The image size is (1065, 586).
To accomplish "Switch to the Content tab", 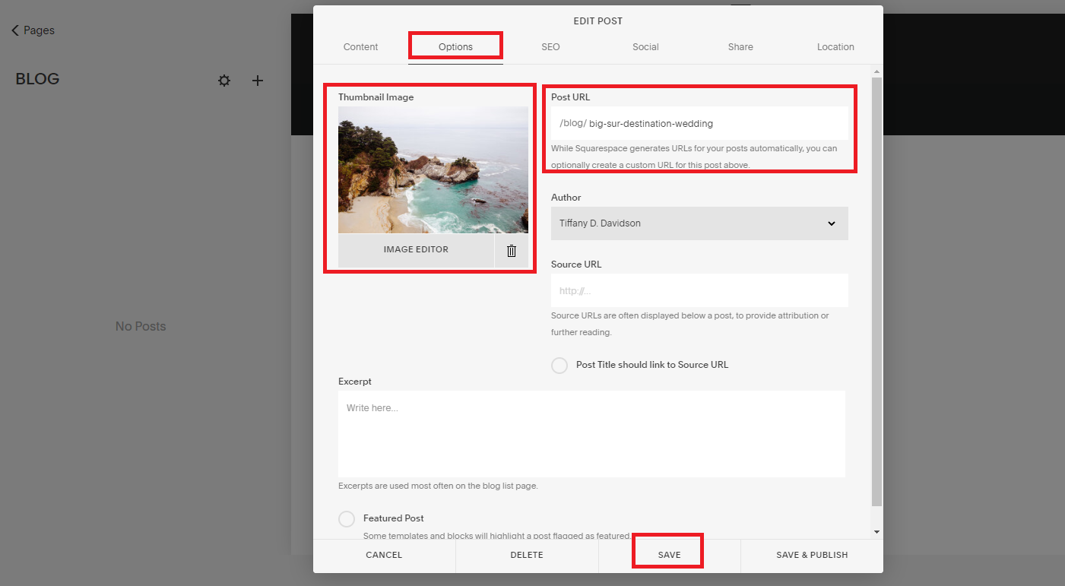I will click(360, 46).
